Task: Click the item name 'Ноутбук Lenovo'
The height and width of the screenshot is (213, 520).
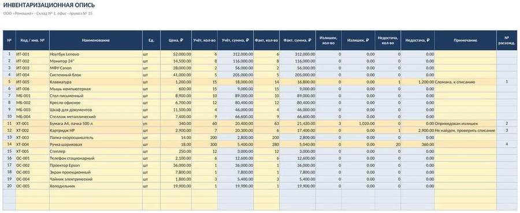Action: (x=96, y=54)
